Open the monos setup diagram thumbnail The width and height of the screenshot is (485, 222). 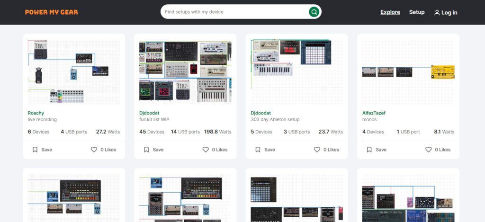[x=408, y=72]
